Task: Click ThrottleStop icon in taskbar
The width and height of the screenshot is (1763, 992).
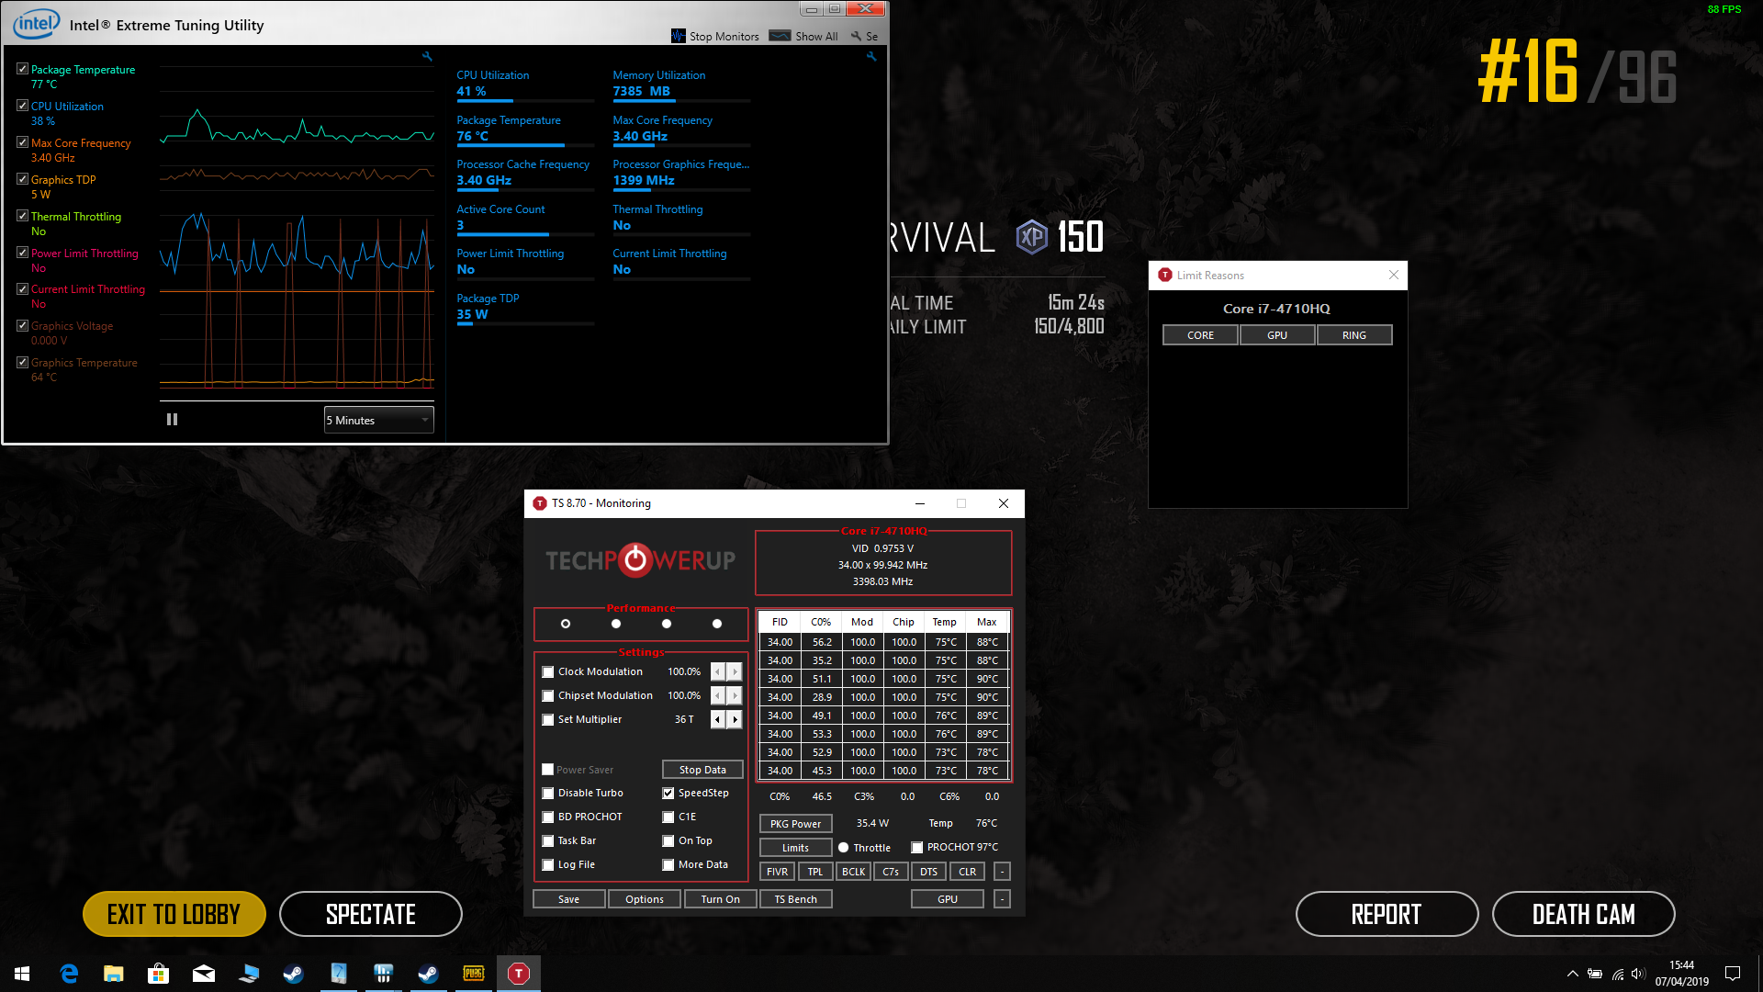Action: pos(519,974)
